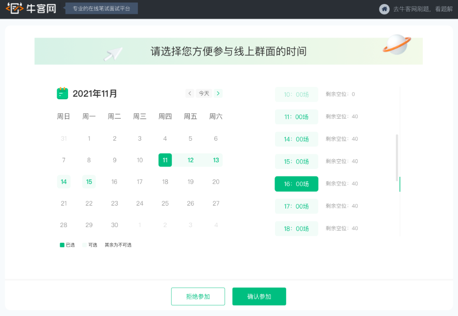Image resolution: width=458 pixels, height=316 pixels.
Task: Click the green calendar icon beside 2021年11月
Action: [62, 93]
